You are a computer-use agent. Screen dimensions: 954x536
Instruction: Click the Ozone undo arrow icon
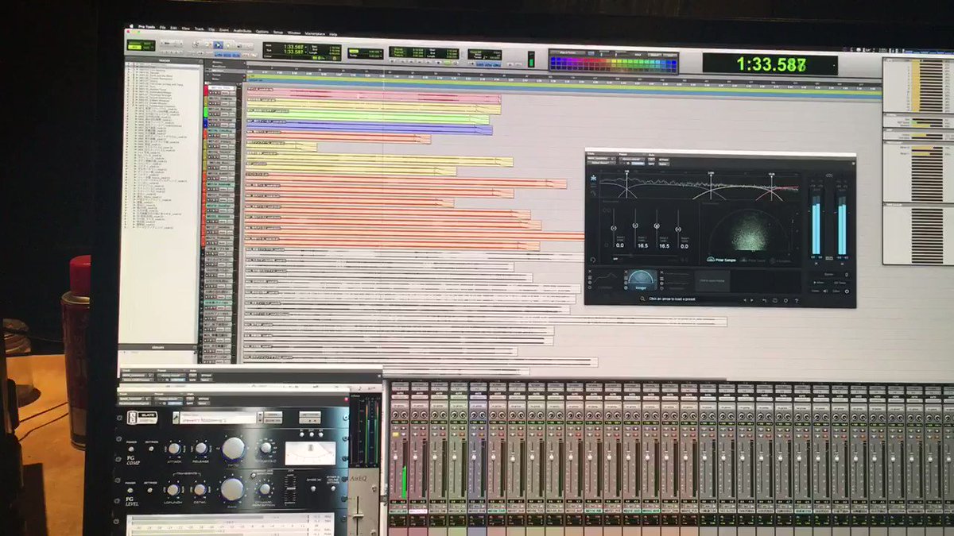[764, 300]
